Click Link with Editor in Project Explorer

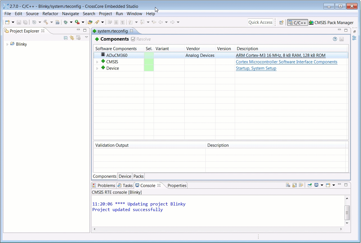[72, 38]
